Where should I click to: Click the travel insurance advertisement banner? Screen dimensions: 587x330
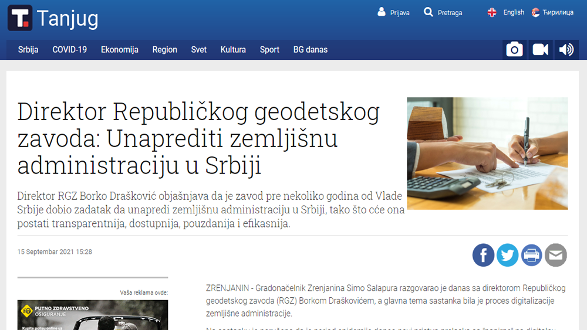(x=93, y=315)
